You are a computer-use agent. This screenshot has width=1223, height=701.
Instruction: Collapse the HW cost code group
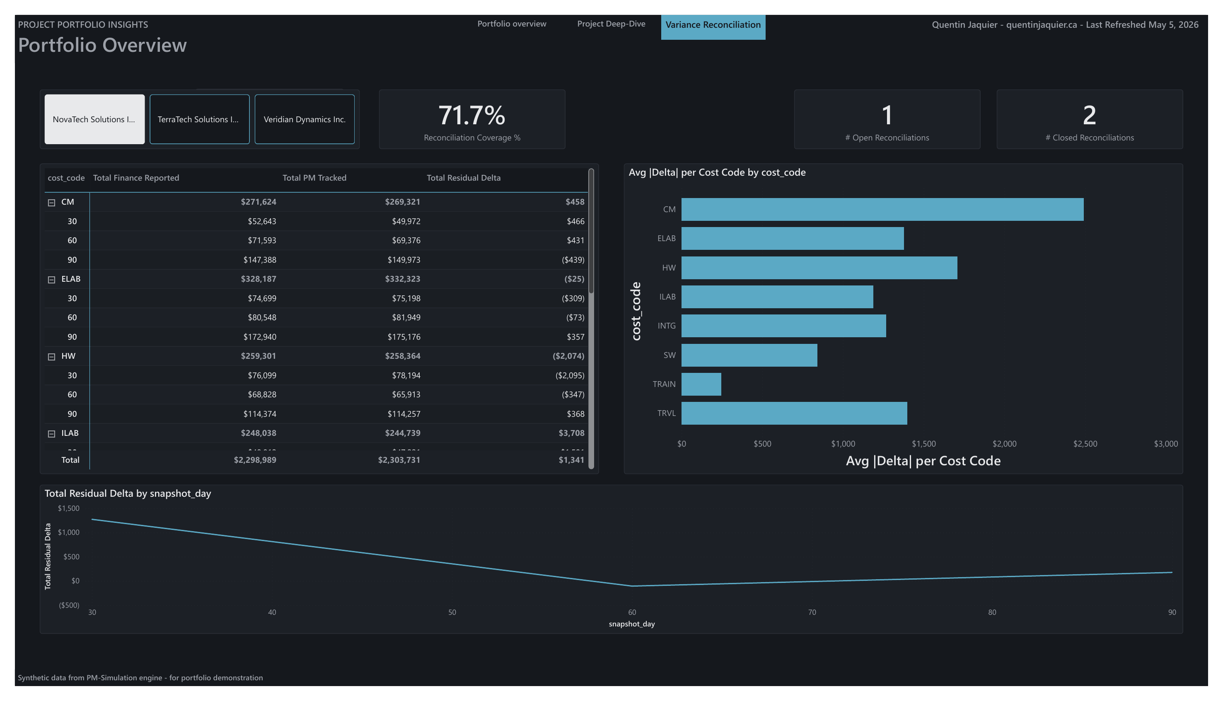click(51, 357)
